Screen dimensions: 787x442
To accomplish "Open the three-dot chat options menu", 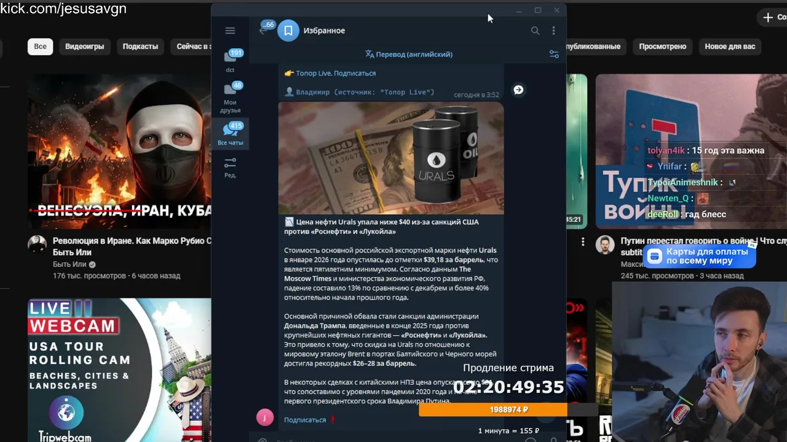I will coord(553,31).
